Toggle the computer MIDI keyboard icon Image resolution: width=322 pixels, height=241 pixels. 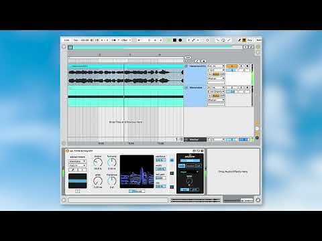[244, 40]
